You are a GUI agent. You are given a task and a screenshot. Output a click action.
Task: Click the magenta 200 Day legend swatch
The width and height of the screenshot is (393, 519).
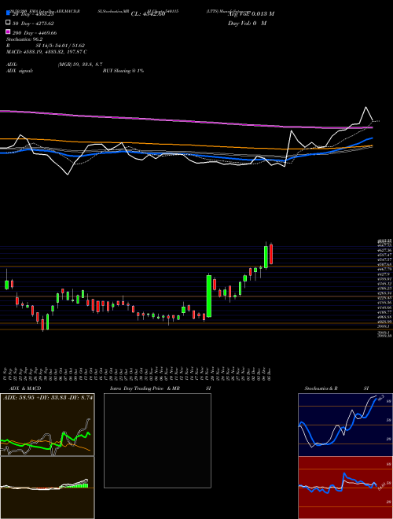(x=8, y=31)
